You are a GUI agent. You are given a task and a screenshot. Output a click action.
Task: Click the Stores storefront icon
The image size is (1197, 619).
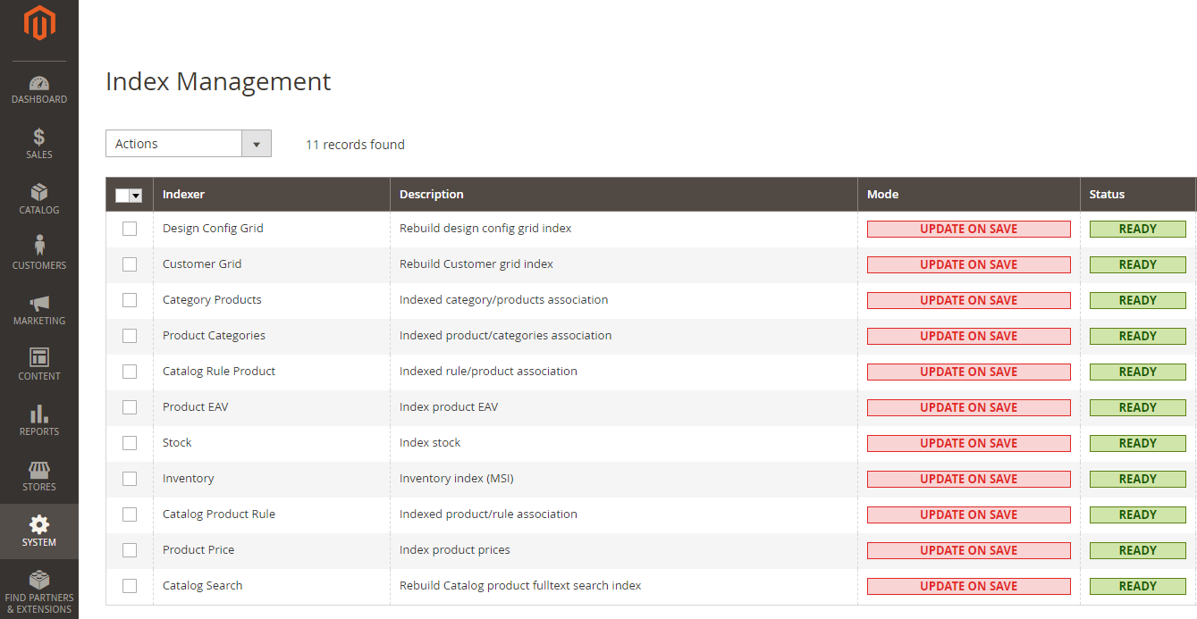click(38, 476)
